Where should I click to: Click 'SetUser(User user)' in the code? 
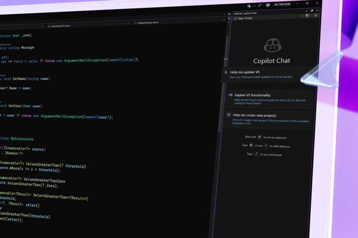25,106
